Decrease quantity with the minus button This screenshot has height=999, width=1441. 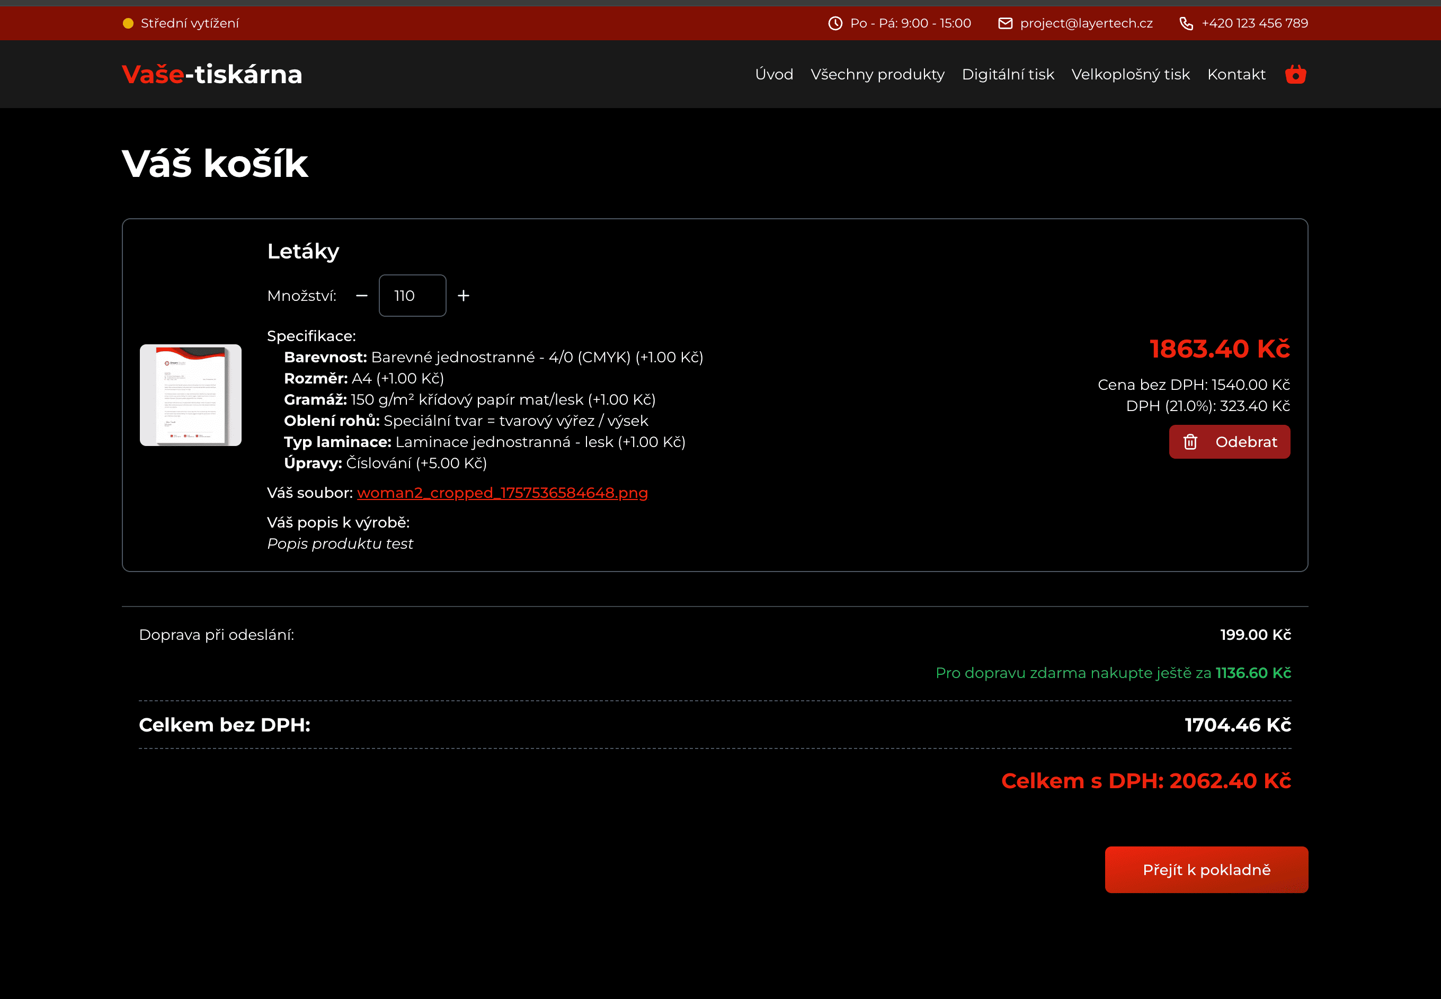tap(361, 296)
